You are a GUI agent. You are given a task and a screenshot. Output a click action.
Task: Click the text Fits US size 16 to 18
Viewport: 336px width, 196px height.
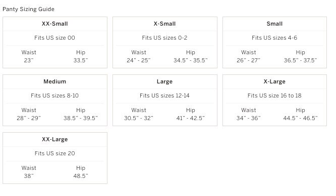274,95
